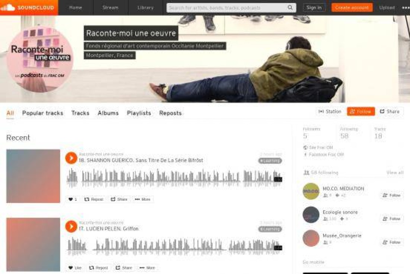The width and height of the screenshot is (410, 274).
Task: Like the Lucien Pelen Griffon track
Action: (75, 268)
